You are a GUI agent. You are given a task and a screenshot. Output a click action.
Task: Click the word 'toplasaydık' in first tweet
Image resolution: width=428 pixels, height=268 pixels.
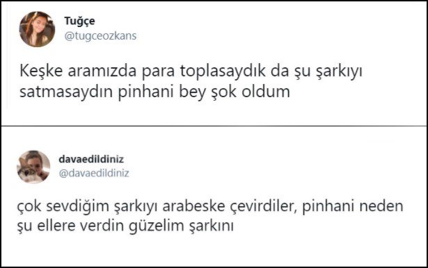pyautogui.click(x=223, y=72)
